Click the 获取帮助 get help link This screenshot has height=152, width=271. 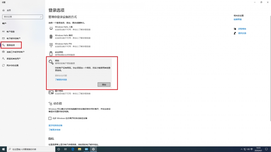click(242, 29)
